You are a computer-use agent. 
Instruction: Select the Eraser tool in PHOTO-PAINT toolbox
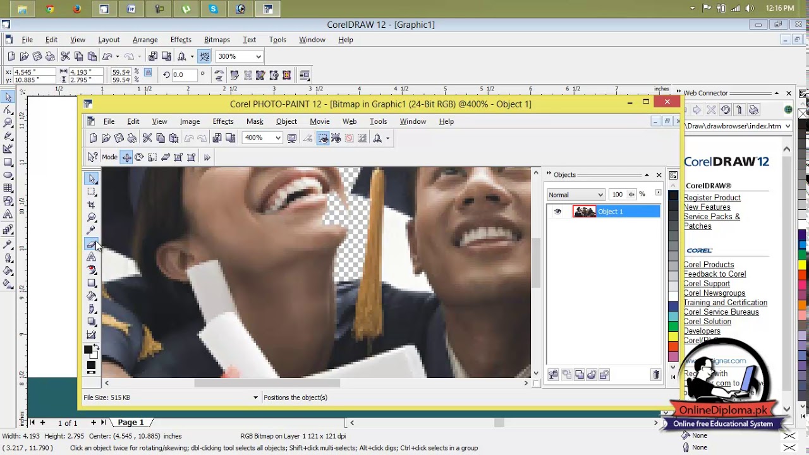pos(92,244)
